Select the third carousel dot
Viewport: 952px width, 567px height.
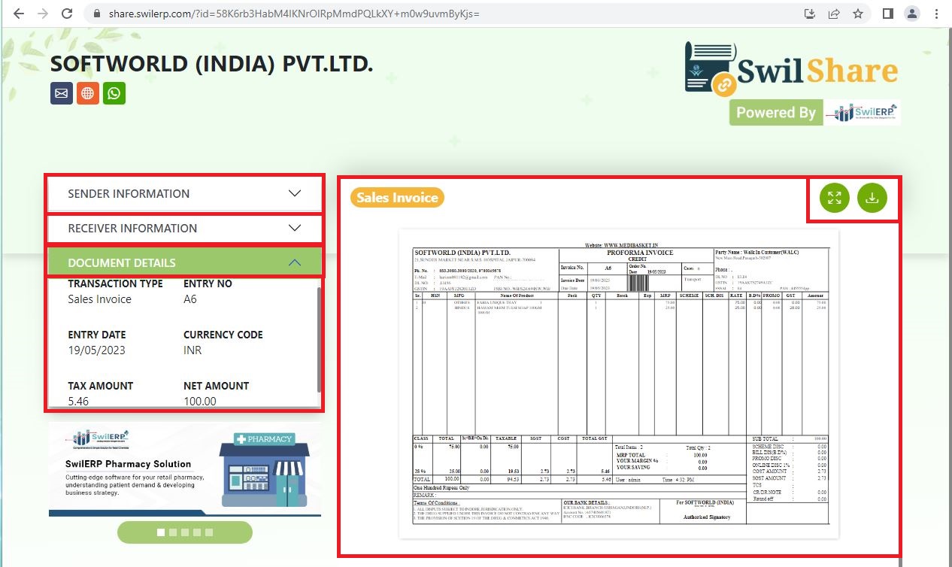coord(185,532)
